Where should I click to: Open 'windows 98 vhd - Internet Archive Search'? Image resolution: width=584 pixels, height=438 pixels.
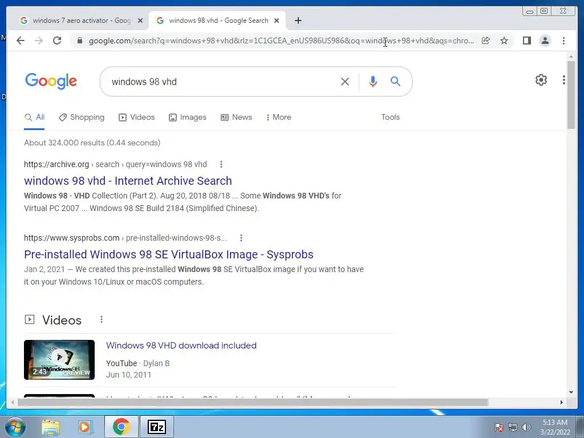[x=128, y=181]
